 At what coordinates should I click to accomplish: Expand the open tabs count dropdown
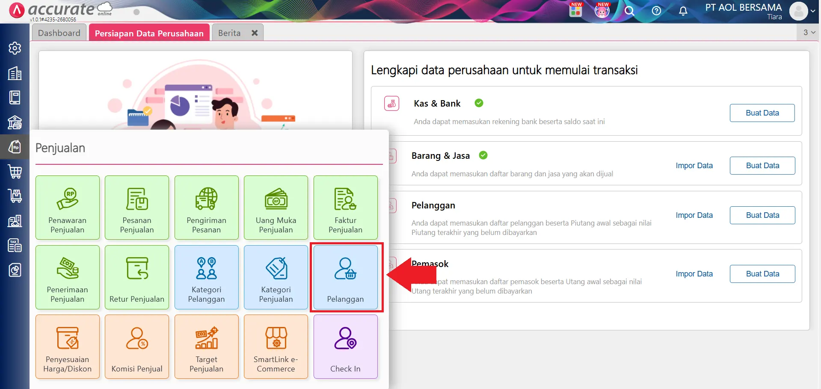(x=809, y=33)
